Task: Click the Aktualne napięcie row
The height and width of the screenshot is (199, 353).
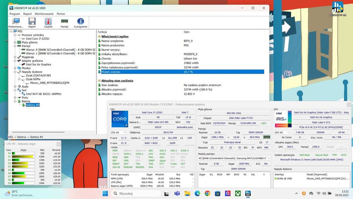Action: (x=181, y=94)
